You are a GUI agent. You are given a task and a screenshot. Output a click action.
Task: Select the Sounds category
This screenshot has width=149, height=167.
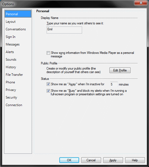click(x=11, y=60)
